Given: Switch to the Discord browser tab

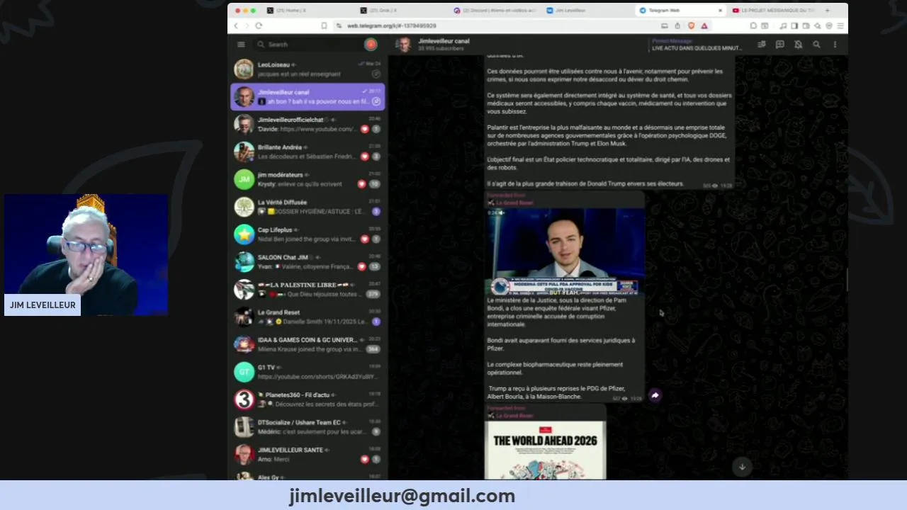Looking at the screenshot, I should (x=495, y=11).
